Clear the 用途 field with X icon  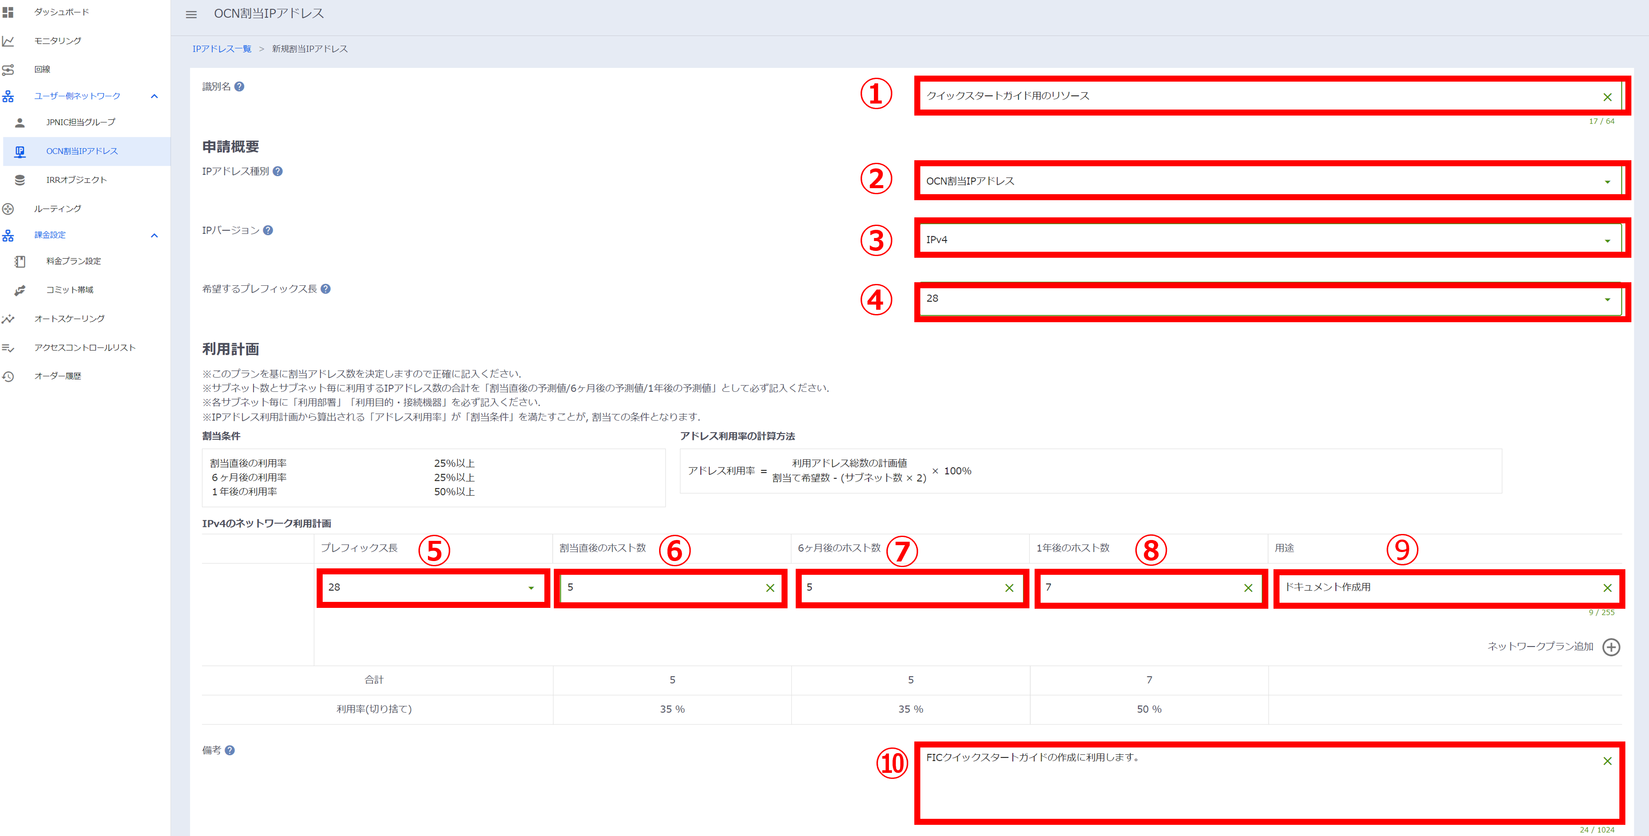click(1607, 588)
